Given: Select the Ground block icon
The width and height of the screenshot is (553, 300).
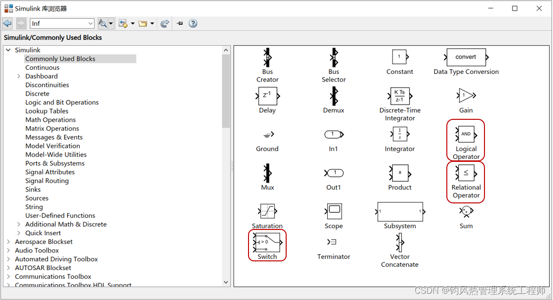Looking at the screenshot, I should click(268, 134).
